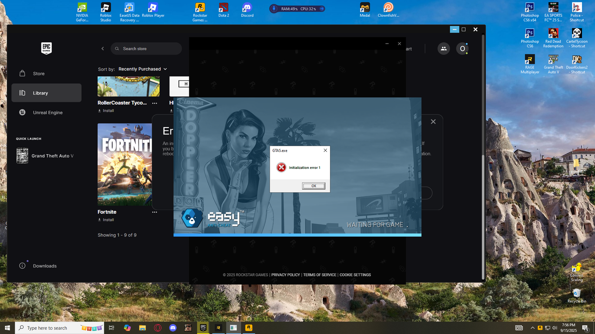Open Library in the Epic Games sidebar
The height and width of the screenshot is (334, 595).
coord(46,93)
